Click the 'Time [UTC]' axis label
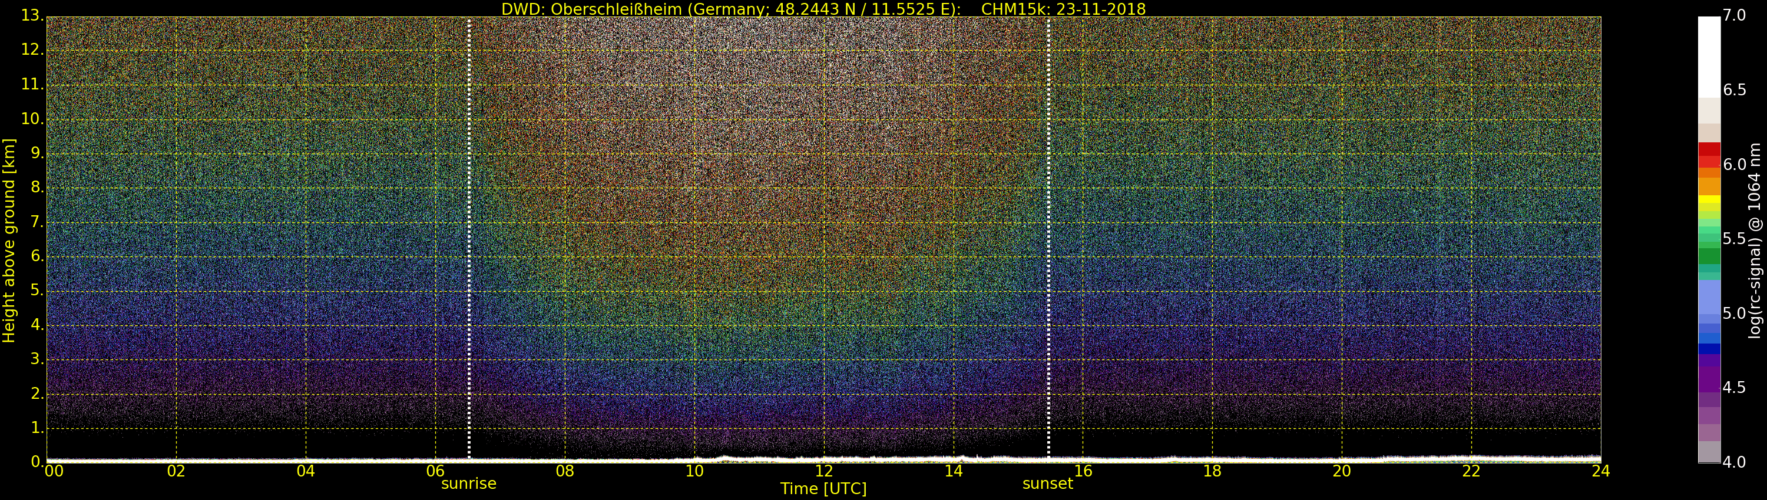This screenshot has height=500, width=1767. coord(823,488)
